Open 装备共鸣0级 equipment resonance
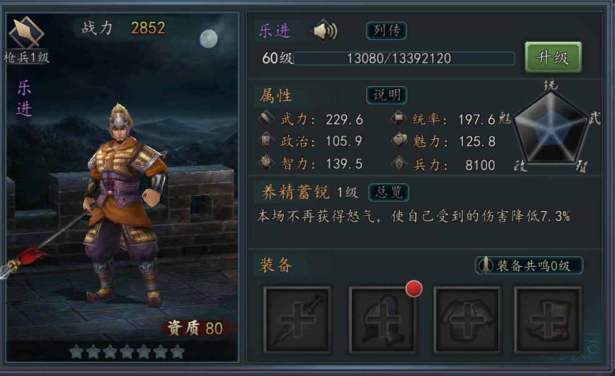Screen dimensions: 615x376 pos(529,266)
